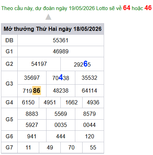Click the G5 number 8579
The image size is (153, 155).
pyautogui.click(x=90, y=114)
